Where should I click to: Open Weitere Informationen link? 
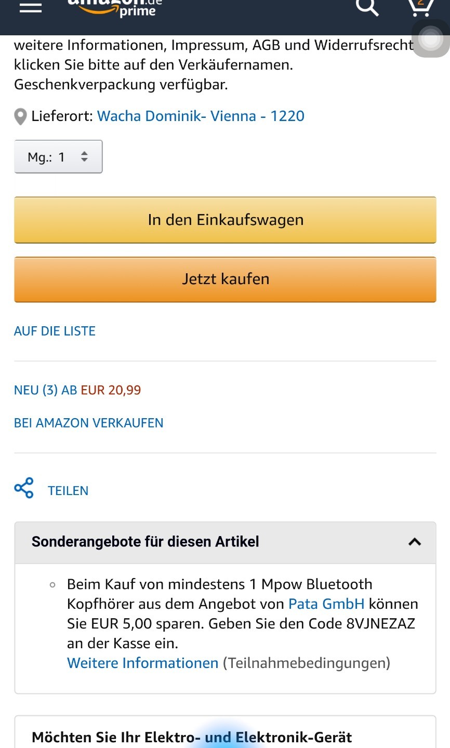(143, 663)
